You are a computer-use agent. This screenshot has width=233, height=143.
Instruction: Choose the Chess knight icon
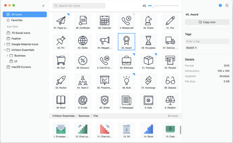coord(148,21)
